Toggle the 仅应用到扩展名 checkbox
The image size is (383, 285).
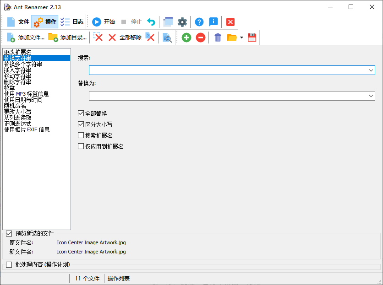click(x=81, y=146)
